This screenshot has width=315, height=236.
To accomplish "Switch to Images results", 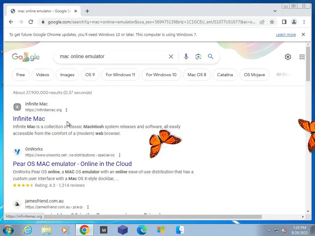I will coord(67,75).
